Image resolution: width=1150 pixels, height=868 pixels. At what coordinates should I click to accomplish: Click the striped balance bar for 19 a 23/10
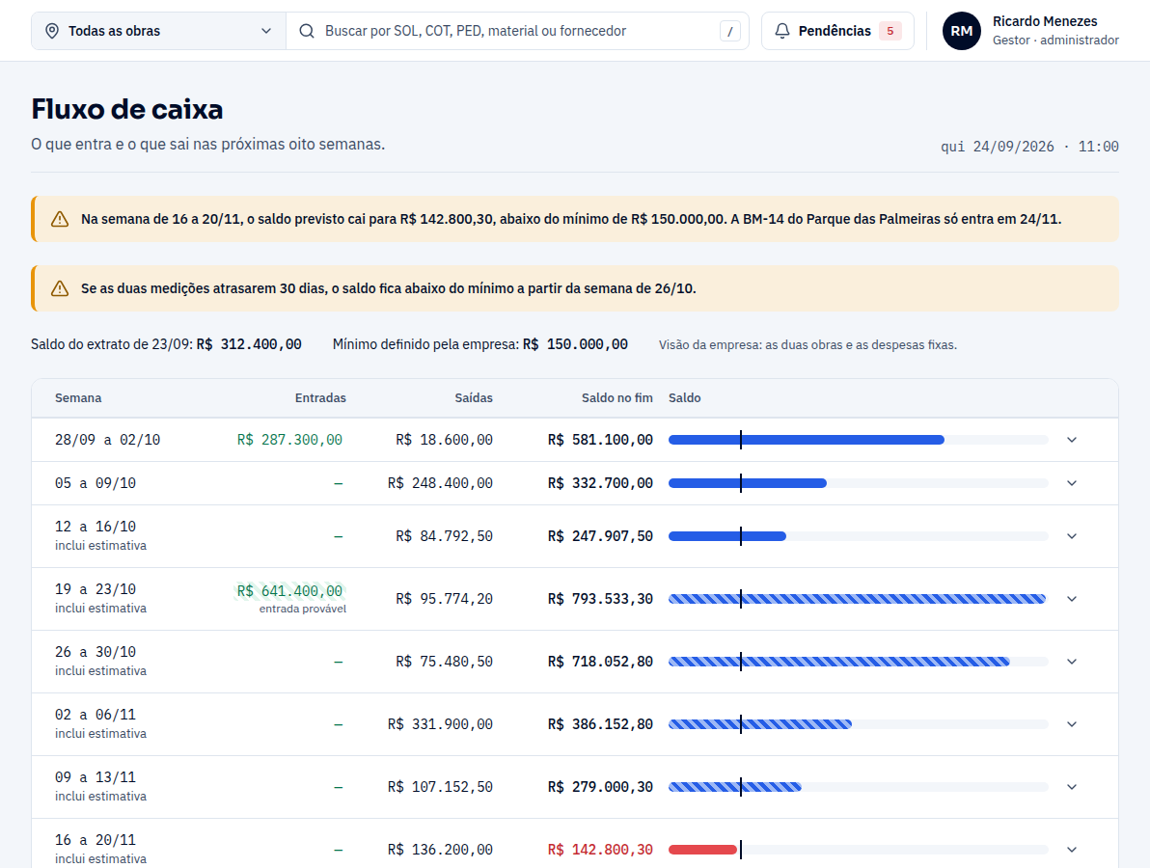tap(858, 599)
